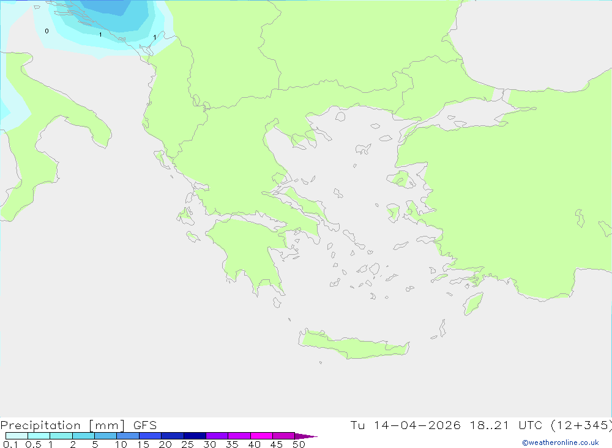Click the "50" legend scale label
This screenshot has height=448, width=612.
(x=299, y=444)
